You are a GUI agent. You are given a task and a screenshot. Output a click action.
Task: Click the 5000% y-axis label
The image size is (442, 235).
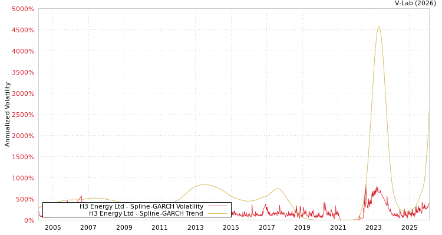pos(23,9)
